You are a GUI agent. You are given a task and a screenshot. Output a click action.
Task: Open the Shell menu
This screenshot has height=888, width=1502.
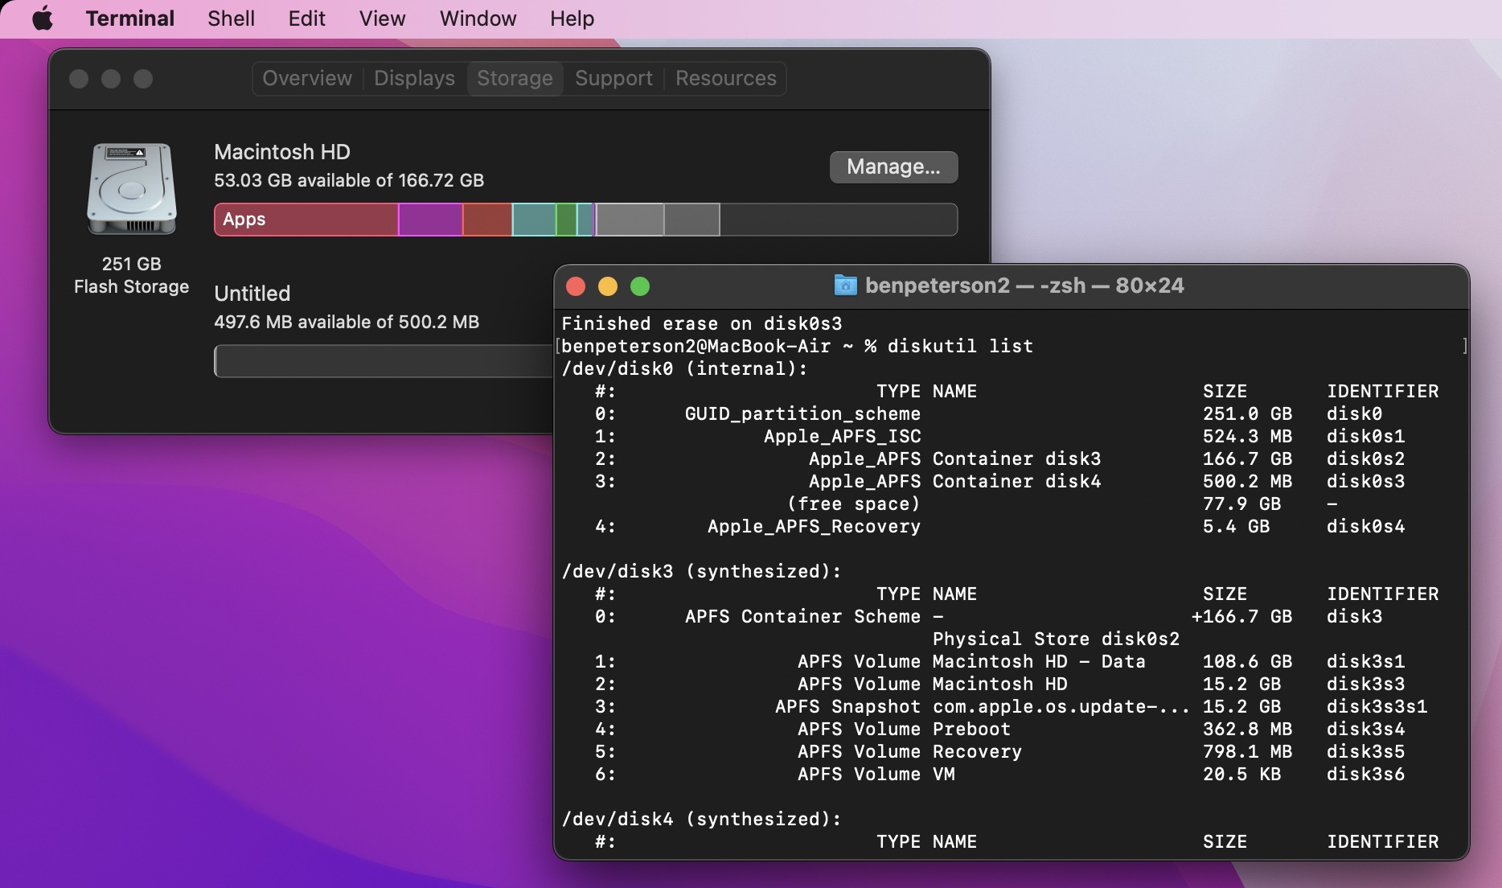coord(230,18)
